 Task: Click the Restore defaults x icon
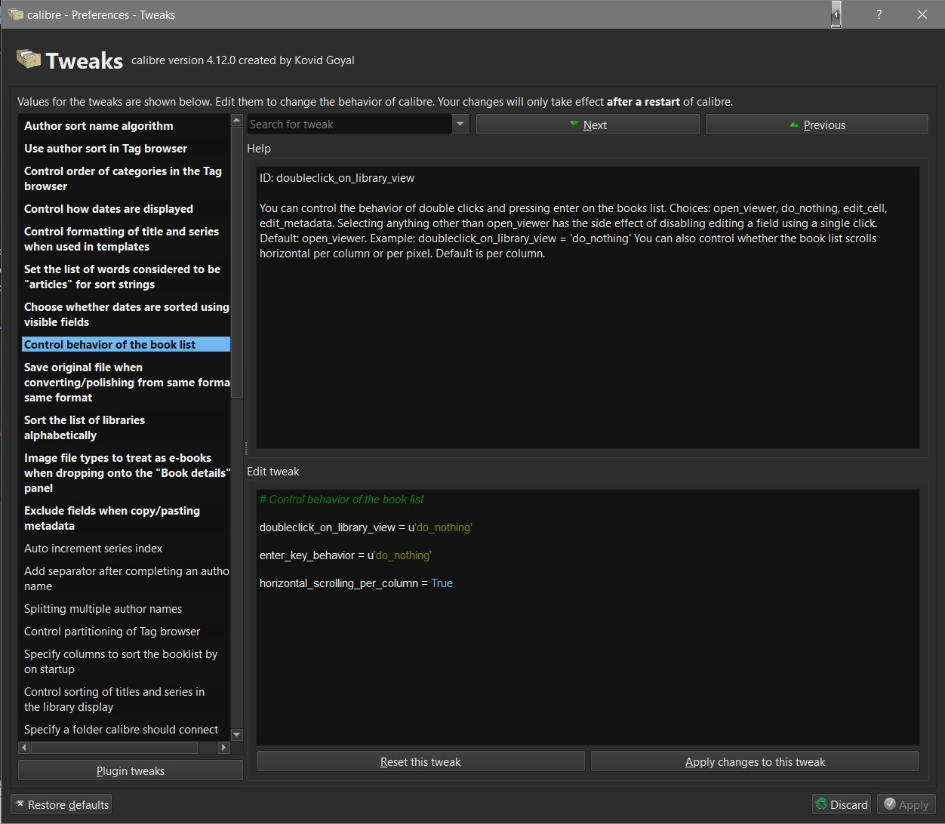coord(20,804)
